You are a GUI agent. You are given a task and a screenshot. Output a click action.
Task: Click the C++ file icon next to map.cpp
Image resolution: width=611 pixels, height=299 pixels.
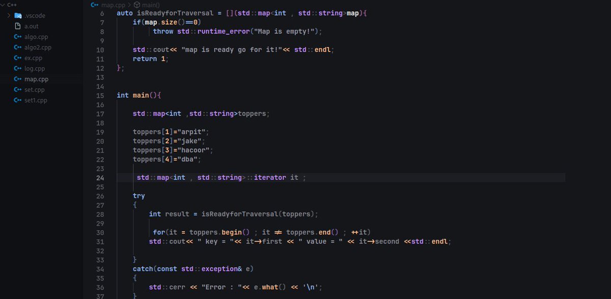[x=18, y=79]
